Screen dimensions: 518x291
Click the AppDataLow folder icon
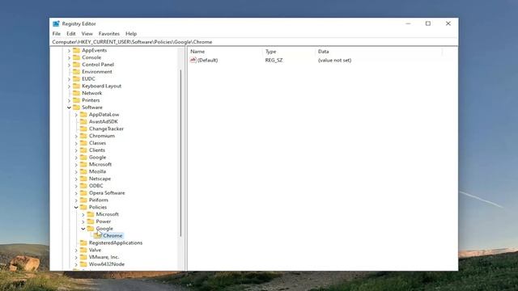[83, 115]
